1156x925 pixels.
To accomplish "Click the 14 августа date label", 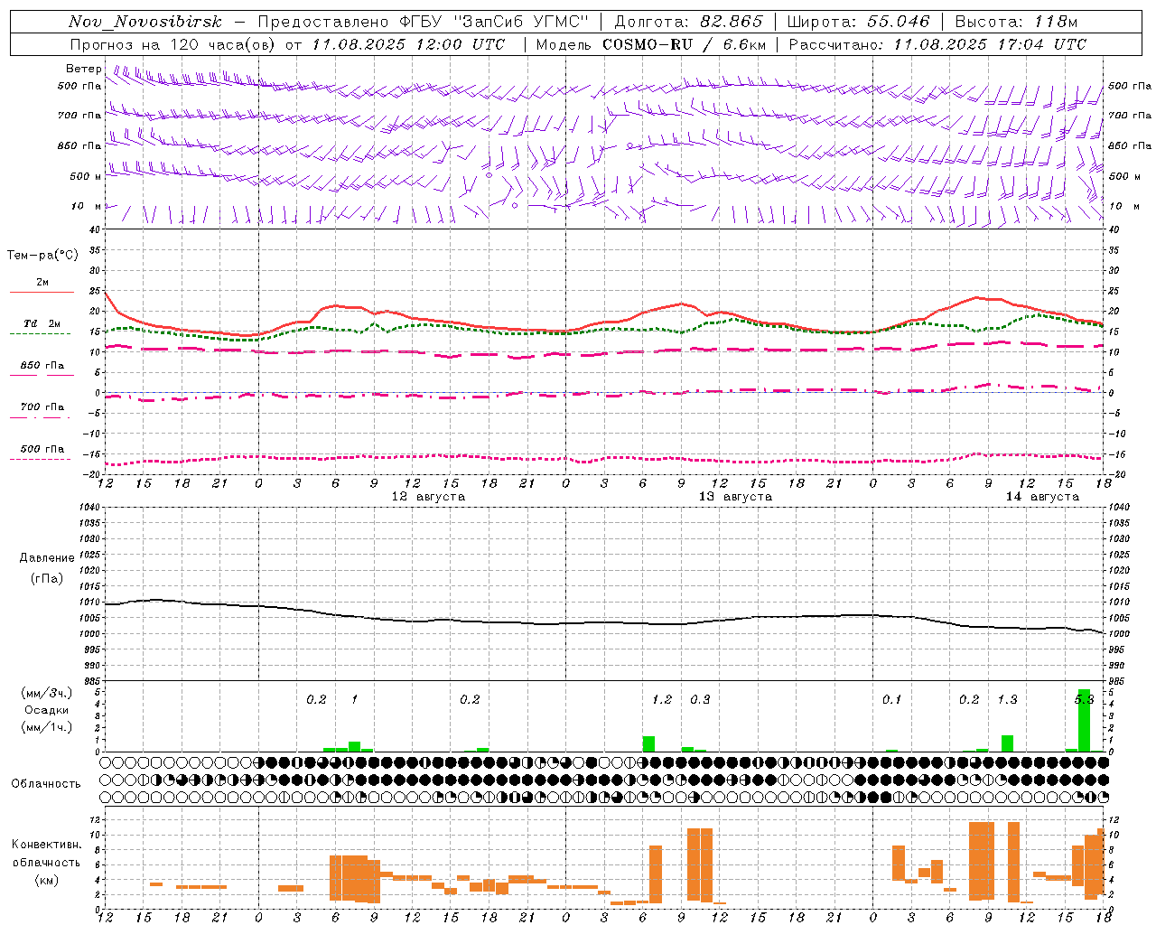I will [x=1042, y=497].
